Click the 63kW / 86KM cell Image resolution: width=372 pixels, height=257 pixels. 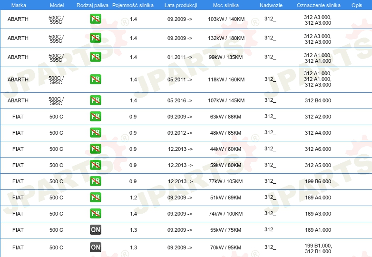(225, 117)
